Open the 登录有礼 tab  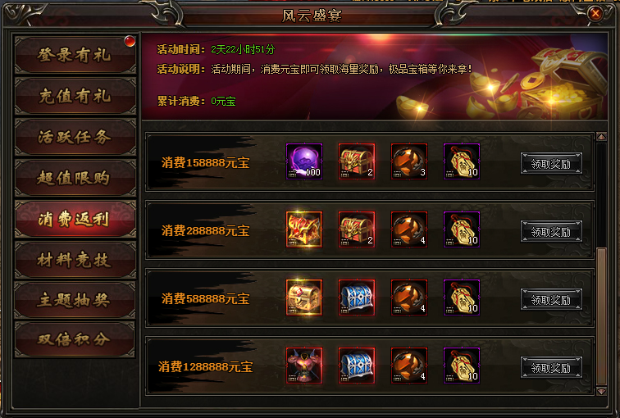pyautogui.click(x=75, y=55)
